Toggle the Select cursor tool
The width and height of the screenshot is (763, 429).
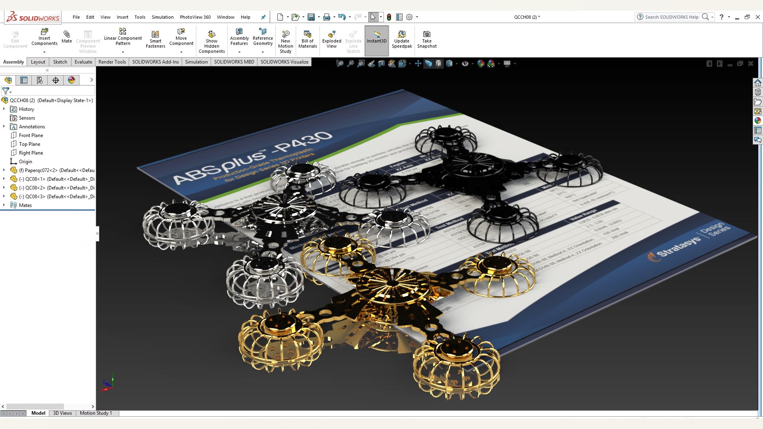click(373, 17)
